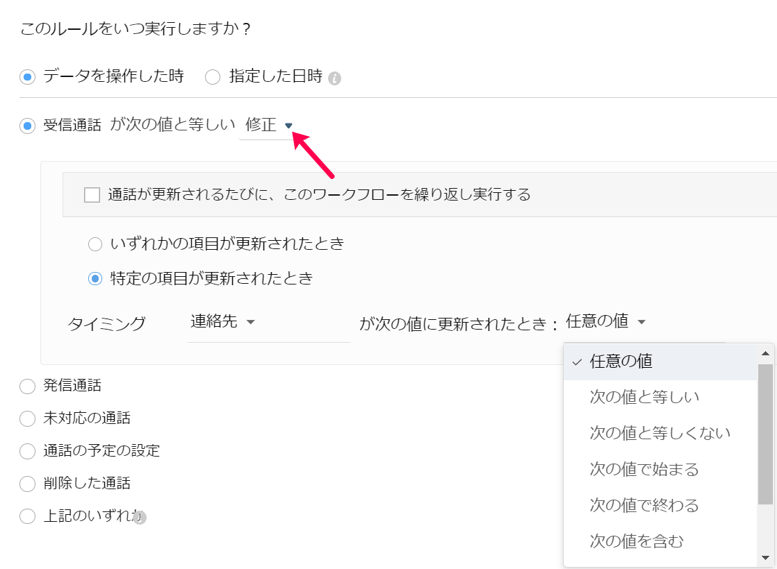Image resolution: width=777 pixels, height=569 pixels.
Task: Select 次の値を含む menu entry
Action: pyautogui.click(x=637, y=541)
